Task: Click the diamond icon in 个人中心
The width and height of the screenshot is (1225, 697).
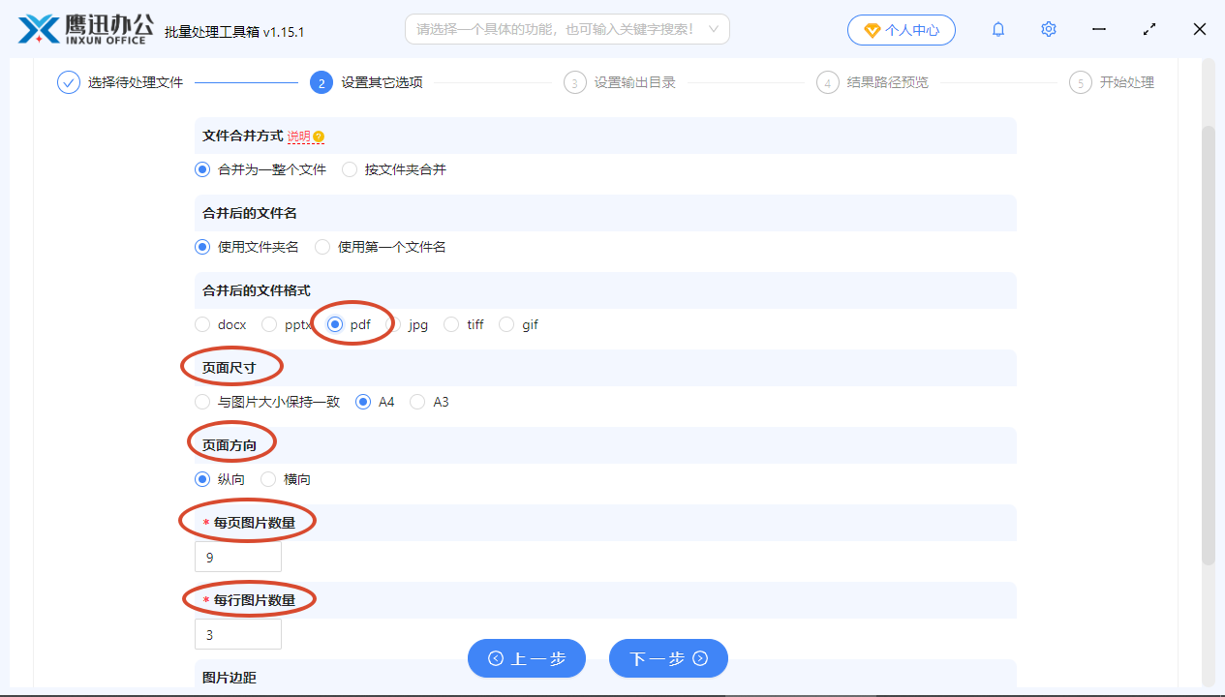Action: click(872, 30)
